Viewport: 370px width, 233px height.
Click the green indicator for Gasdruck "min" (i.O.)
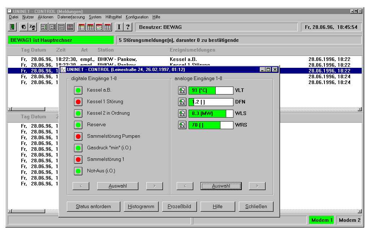point(78,148)
